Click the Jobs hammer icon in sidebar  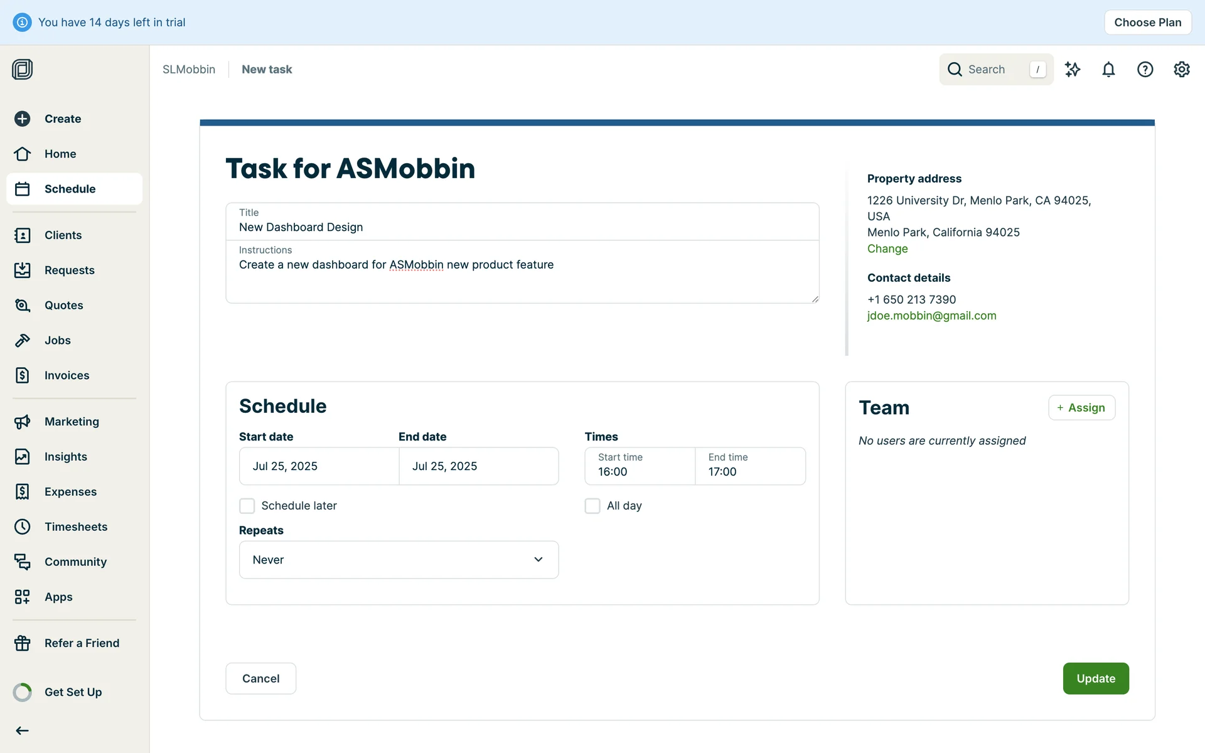23,341
